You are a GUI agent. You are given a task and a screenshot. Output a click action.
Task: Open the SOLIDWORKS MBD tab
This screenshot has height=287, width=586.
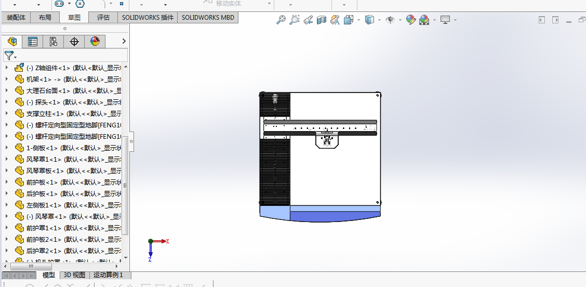208,18
